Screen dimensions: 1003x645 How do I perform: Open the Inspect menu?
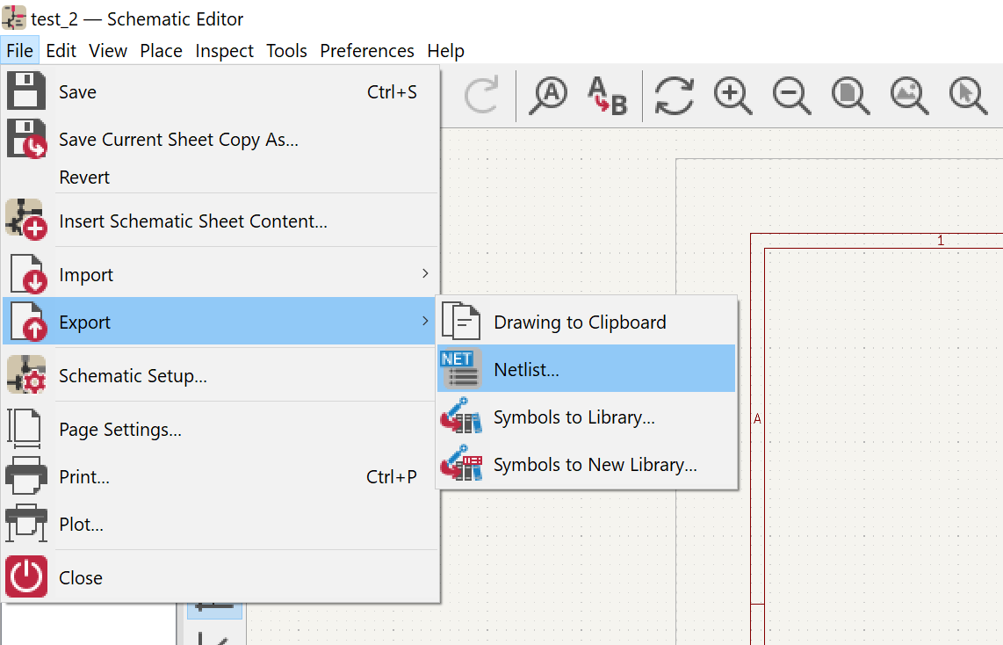pos(224,51)
